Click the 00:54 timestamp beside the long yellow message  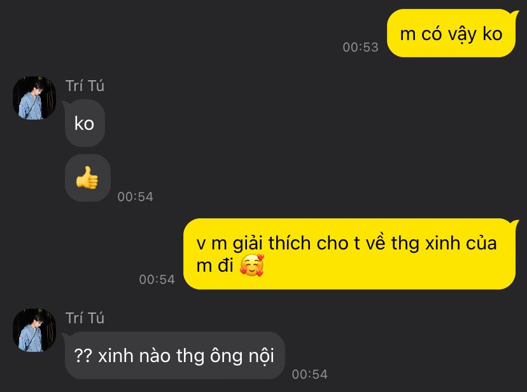(x=157, y=279)
